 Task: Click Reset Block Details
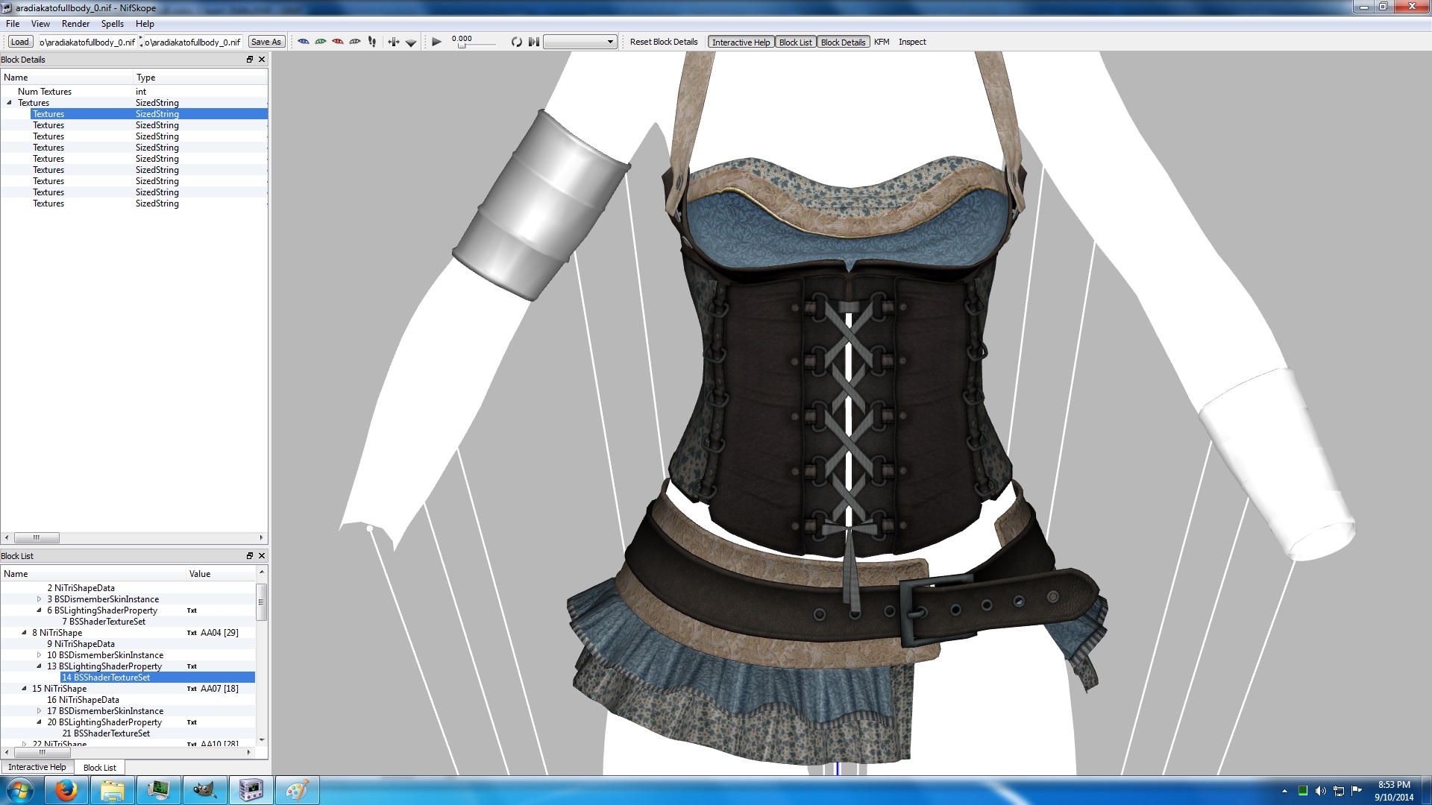[664, 42]
